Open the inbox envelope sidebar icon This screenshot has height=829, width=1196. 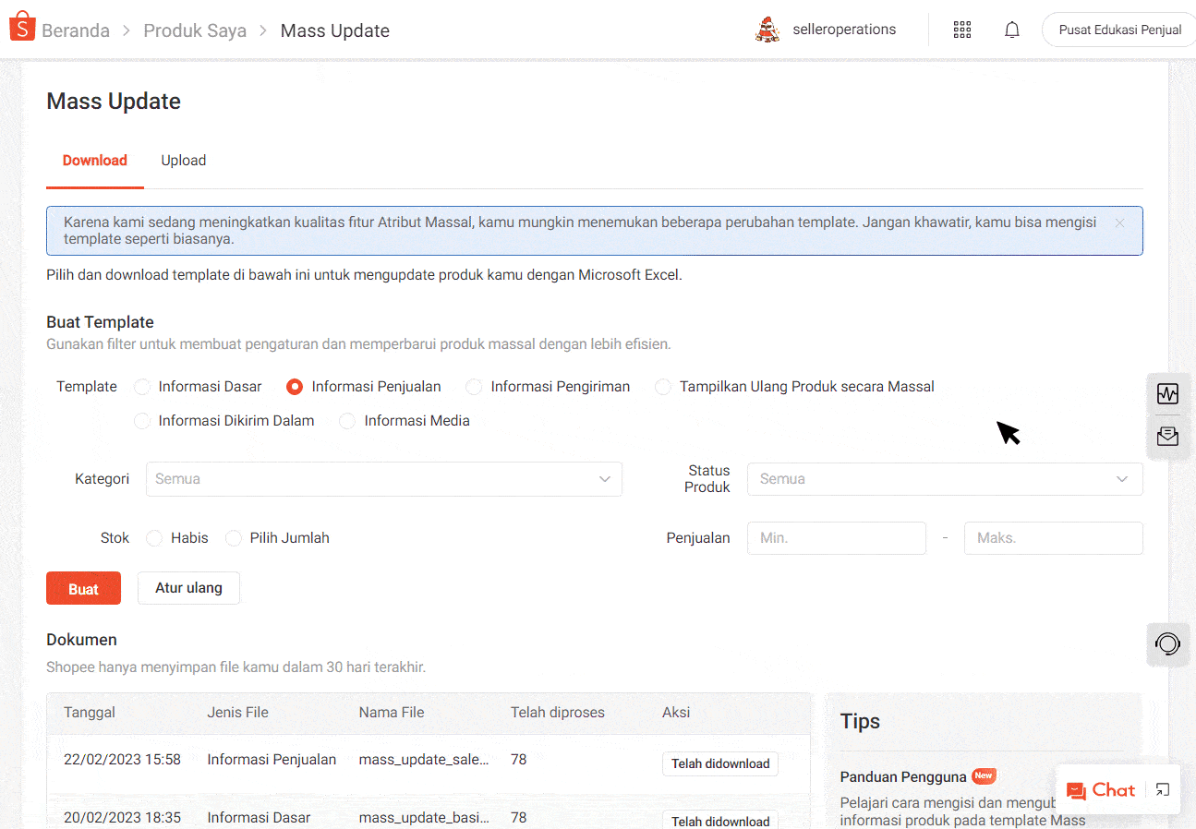(1167, 436)
